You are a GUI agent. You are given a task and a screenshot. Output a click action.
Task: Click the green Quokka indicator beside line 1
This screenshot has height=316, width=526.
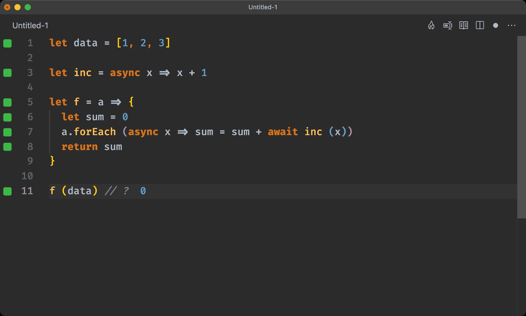tap(7, 43)
